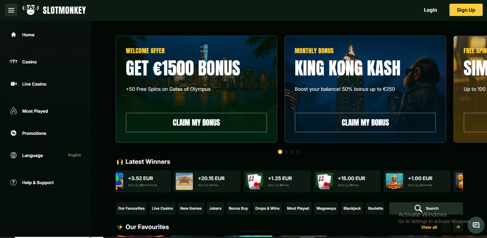Select the 777 Casino icon
The image size is (487, 238).
click(x=14, y=62)
